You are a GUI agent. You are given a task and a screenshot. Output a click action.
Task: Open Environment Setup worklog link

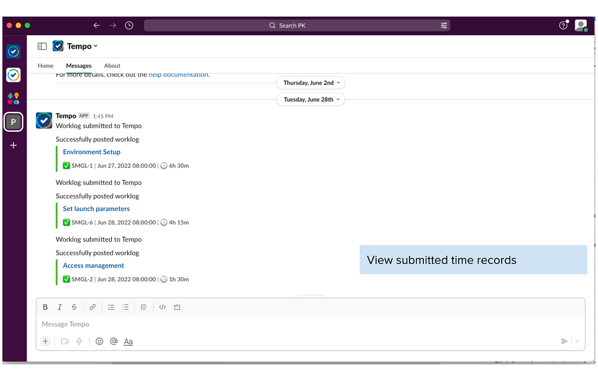tap(91, 152)
